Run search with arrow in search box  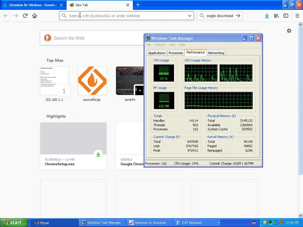[x=238, y=16]
